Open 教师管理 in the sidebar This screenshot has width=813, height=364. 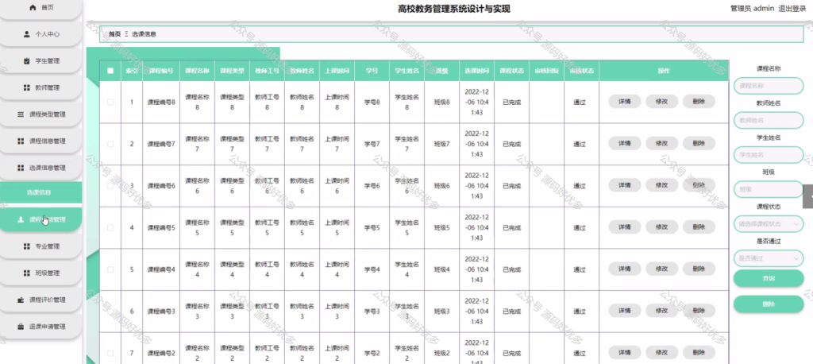pos(41,87)
